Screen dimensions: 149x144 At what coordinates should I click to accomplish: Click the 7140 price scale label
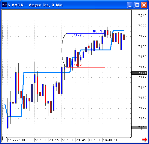point(142,88)
